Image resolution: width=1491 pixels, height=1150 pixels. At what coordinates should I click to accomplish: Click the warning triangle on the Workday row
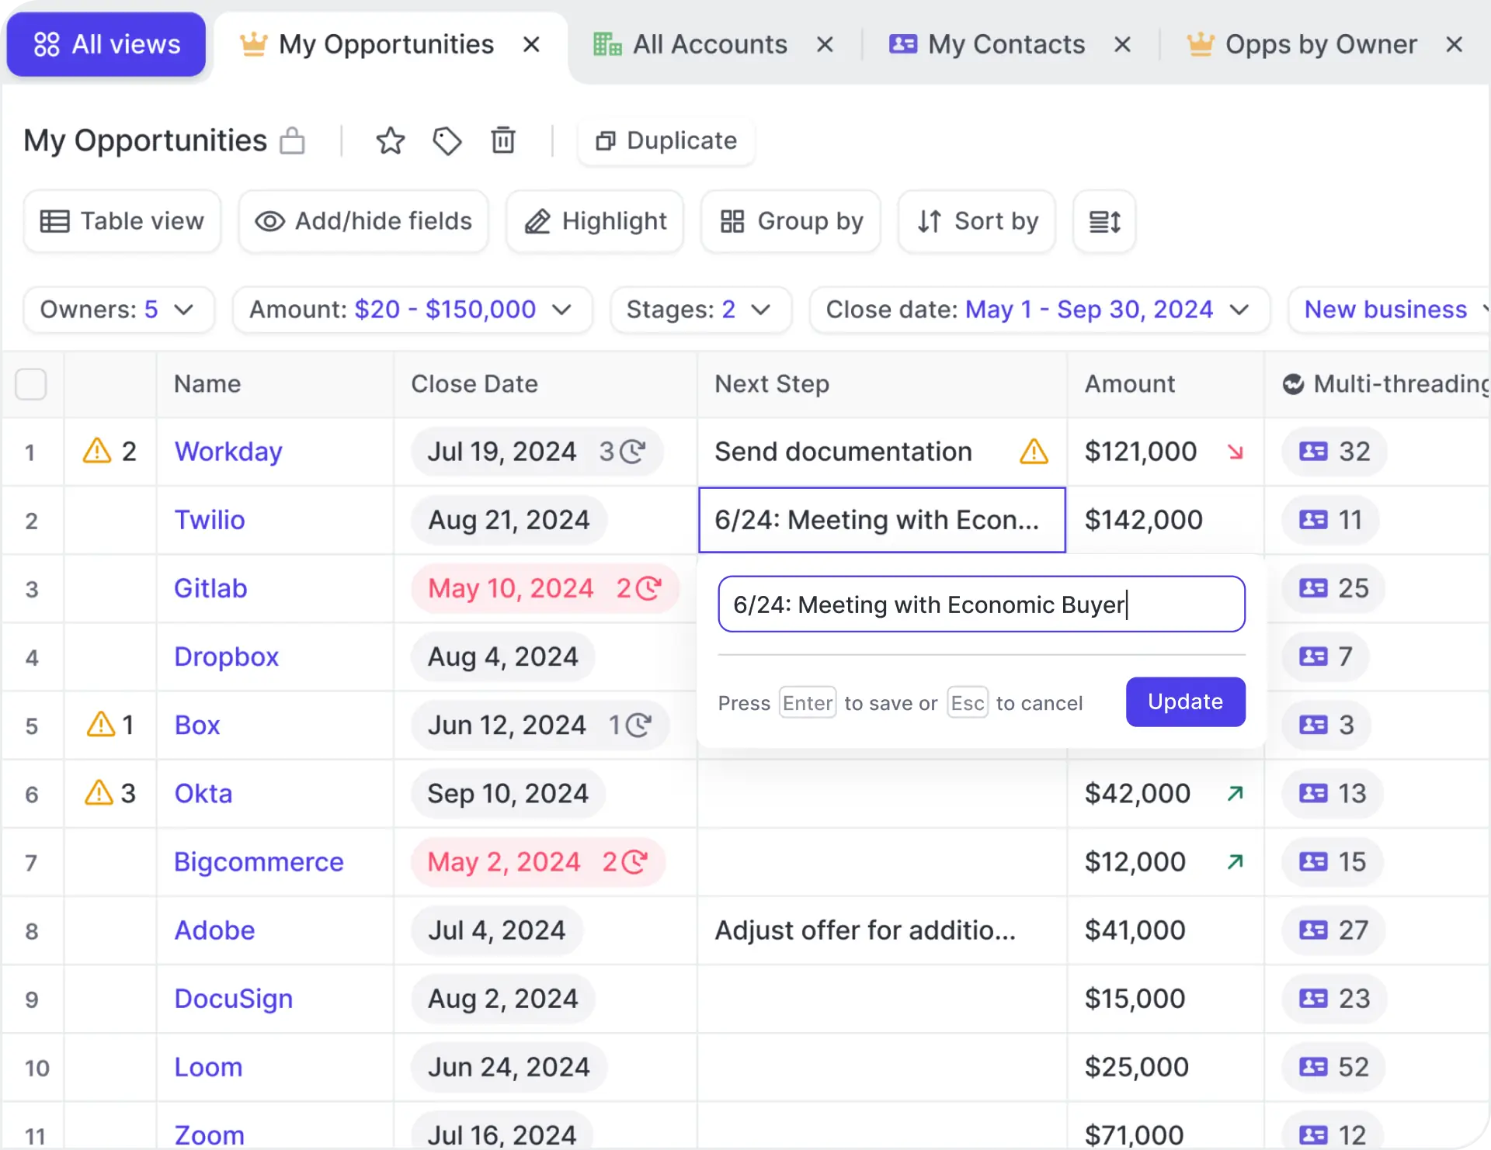(x=96, y=451)
